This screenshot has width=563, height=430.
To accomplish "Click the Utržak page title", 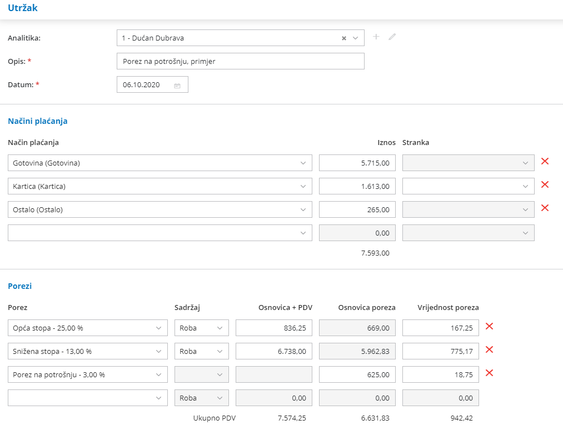I will (x=23, y=8).
